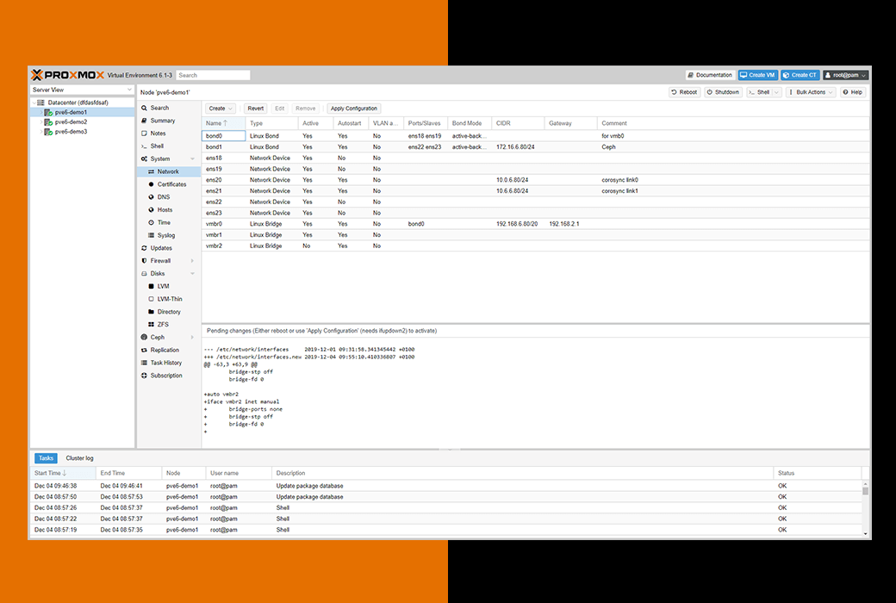Open the Shell console in sidebar
The image size is (896, 603).
click(x=157, y=146)
